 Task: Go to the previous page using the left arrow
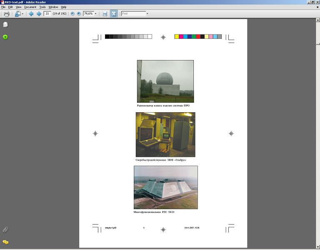[x=31, y=14]
